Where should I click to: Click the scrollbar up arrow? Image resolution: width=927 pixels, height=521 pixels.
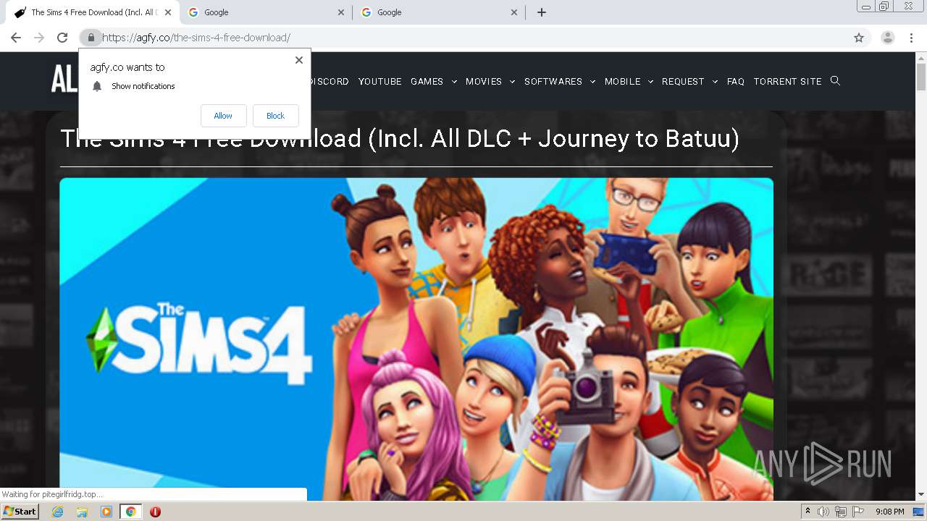tap(921, 57)
